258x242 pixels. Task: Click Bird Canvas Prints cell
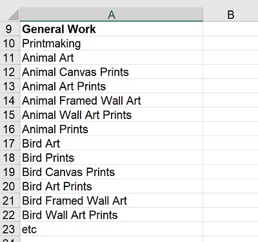pyautogui.click(x=112, y=171)
